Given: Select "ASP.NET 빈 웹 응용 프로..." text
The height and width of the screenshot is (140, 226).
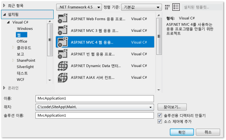Looking at the screenshot, I should tap(93, 54).
